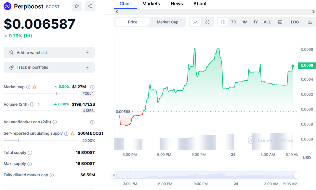Image resolution: width=316 pixels, height=190 pixels.
Task: Switch to the Chart tab
Action: pos(125,4)
